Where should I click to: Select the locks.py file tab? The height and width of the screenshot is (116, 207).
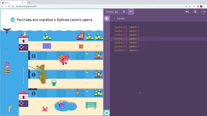(x=112, y=12)
